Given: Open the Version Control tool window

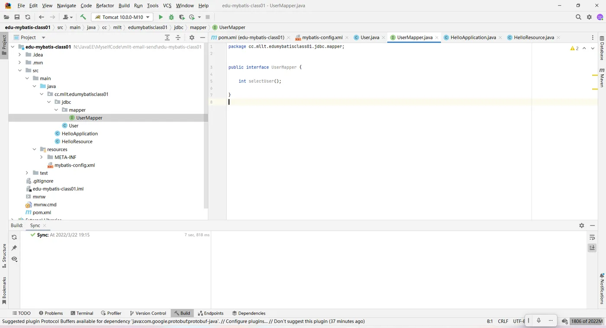Looking at the screenshot, I should coord(147,313).
